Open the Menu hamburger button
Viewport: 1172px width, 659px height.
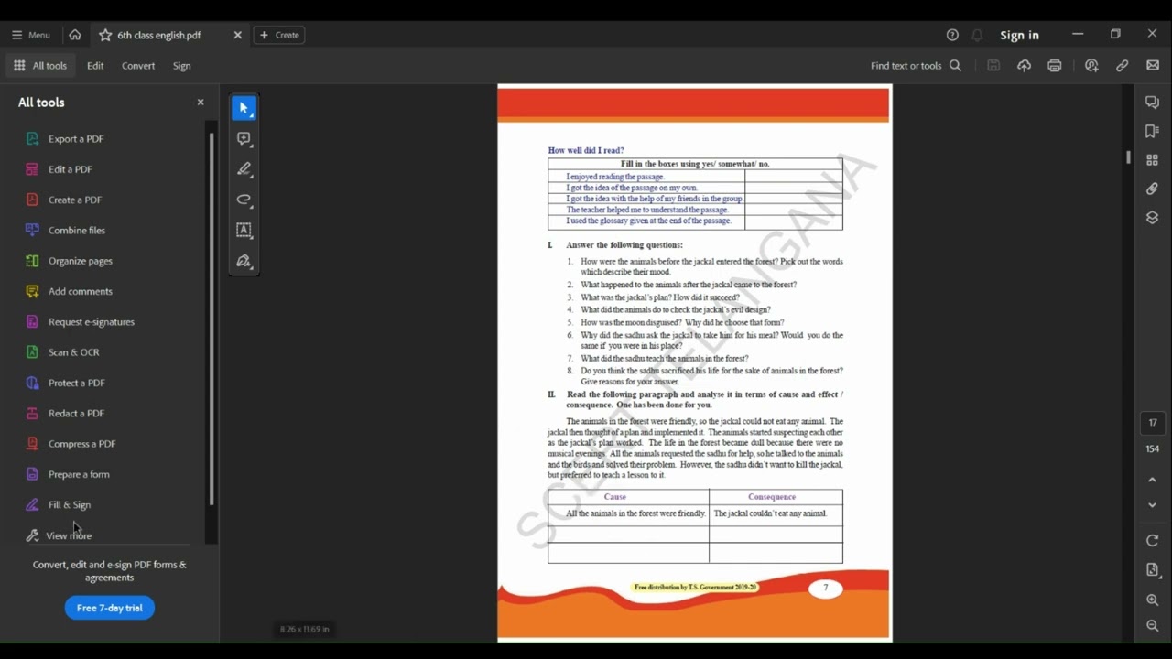[30, 35]
